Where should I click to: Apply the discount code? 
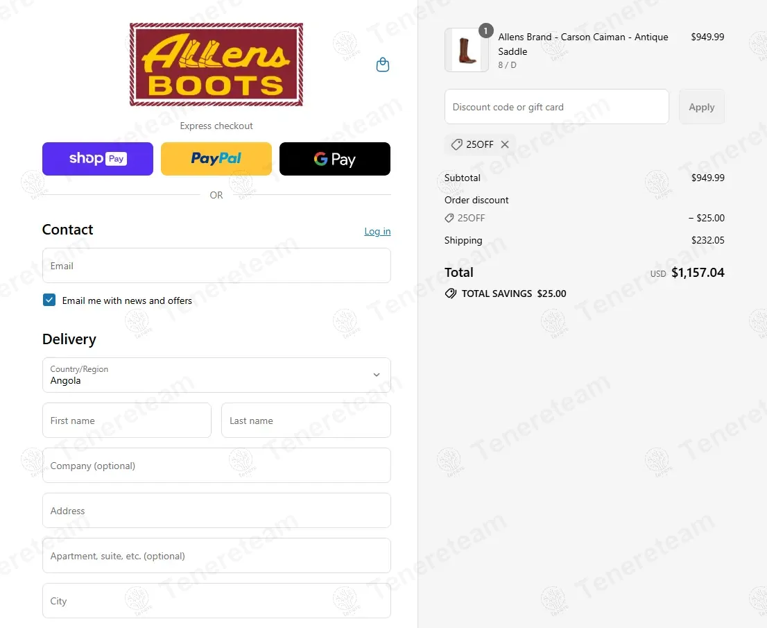tap(701, 107)
